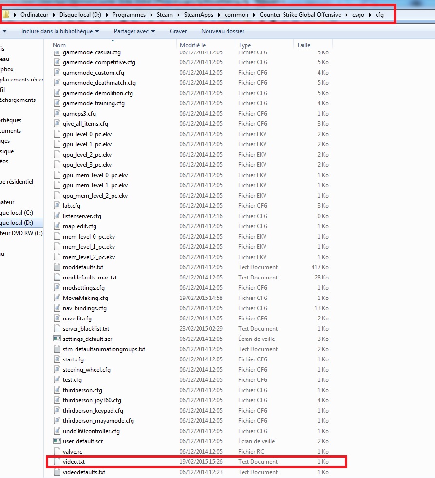435x478 pixels.
Task: Click Graver in the toolbar
Action: coord(178,31)
